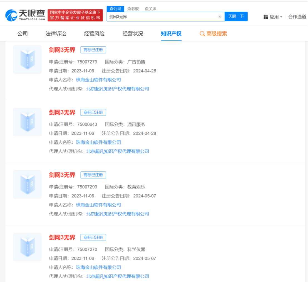The height and width of the screenshot is (282, 308).
Task: Open 剑网3无界 title of registration 75007299
Action: 62,175
